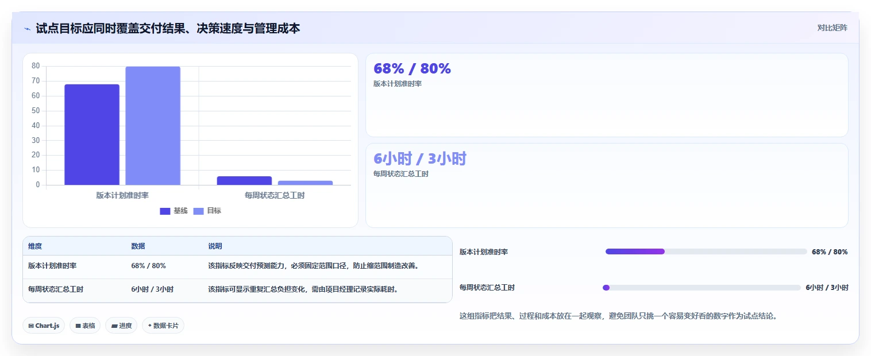
Task: Click the 目标 legend color box
Action: click(198, 211)
